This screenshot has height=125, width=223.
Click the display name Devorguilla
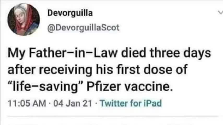coord(70,13)
